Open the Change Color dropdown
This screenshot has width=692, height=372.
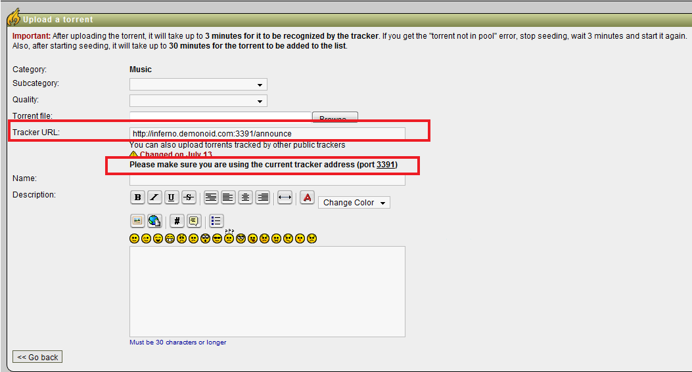[354, 203]
